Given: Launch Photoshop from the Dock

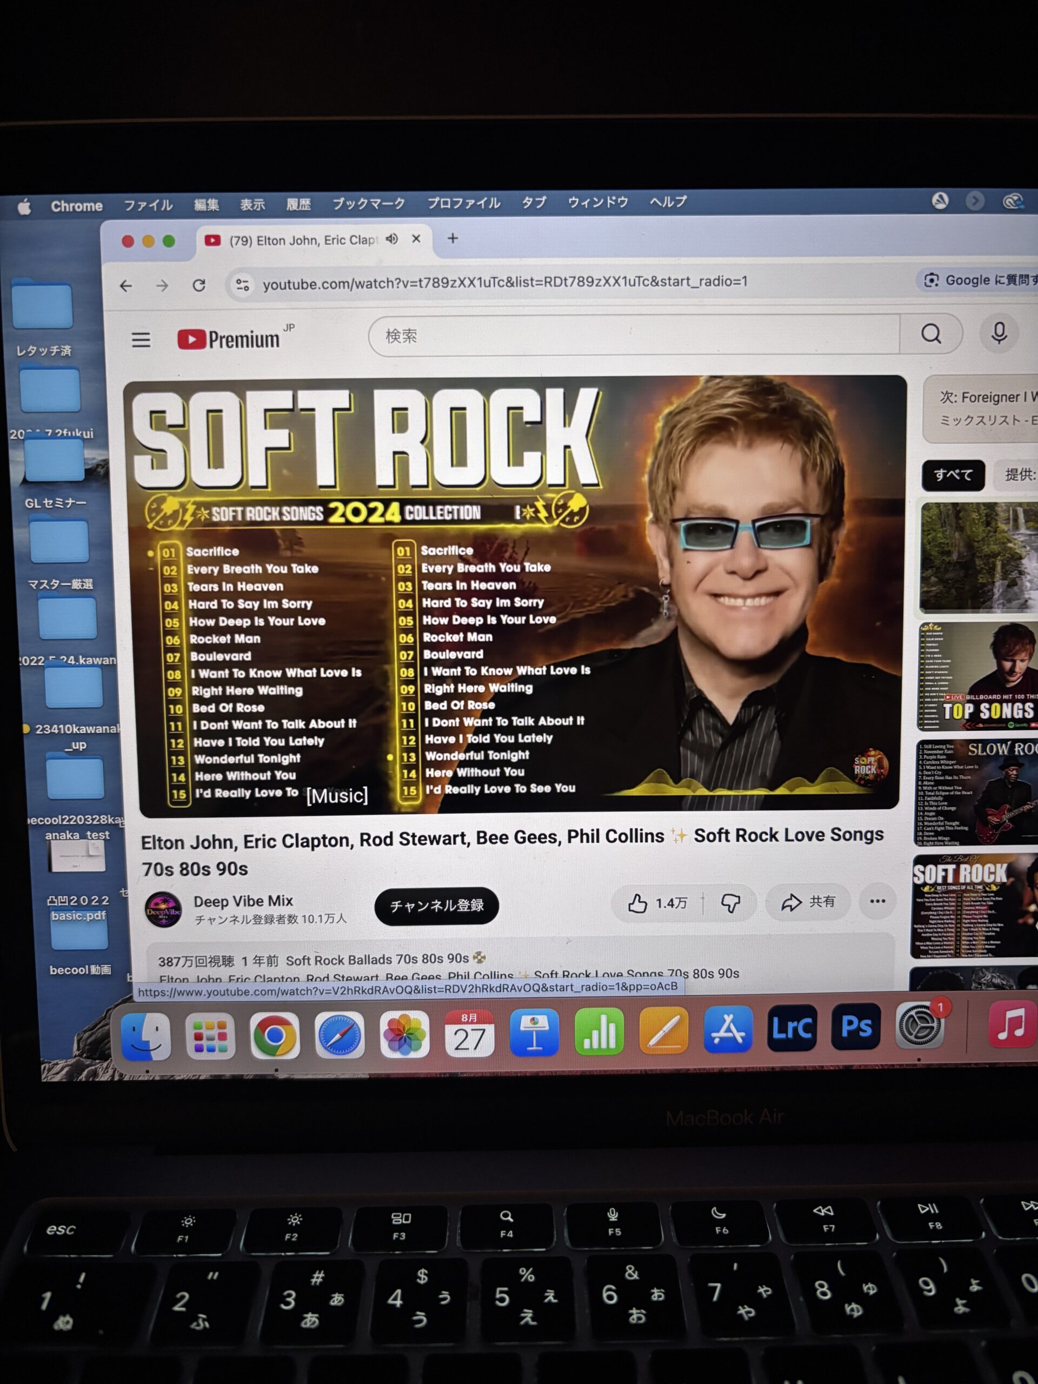Looking at the screenshot, I should coord(856,1027).
